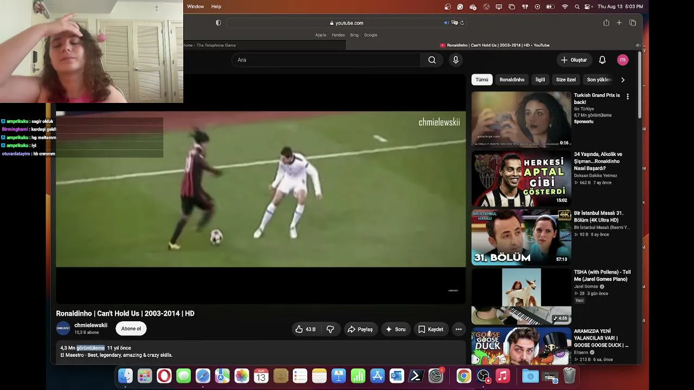Click the Ronaldinho video player
Viewport: 694px width, 390px height.
click(261, 189)
